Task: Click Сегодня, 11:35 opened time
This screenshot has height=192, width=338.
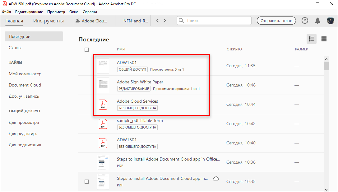Action: 241,66
